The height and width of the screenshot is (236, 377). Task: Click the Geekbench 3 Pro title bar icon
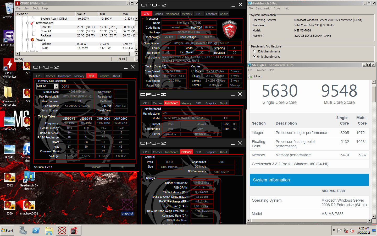pos(250,3)
